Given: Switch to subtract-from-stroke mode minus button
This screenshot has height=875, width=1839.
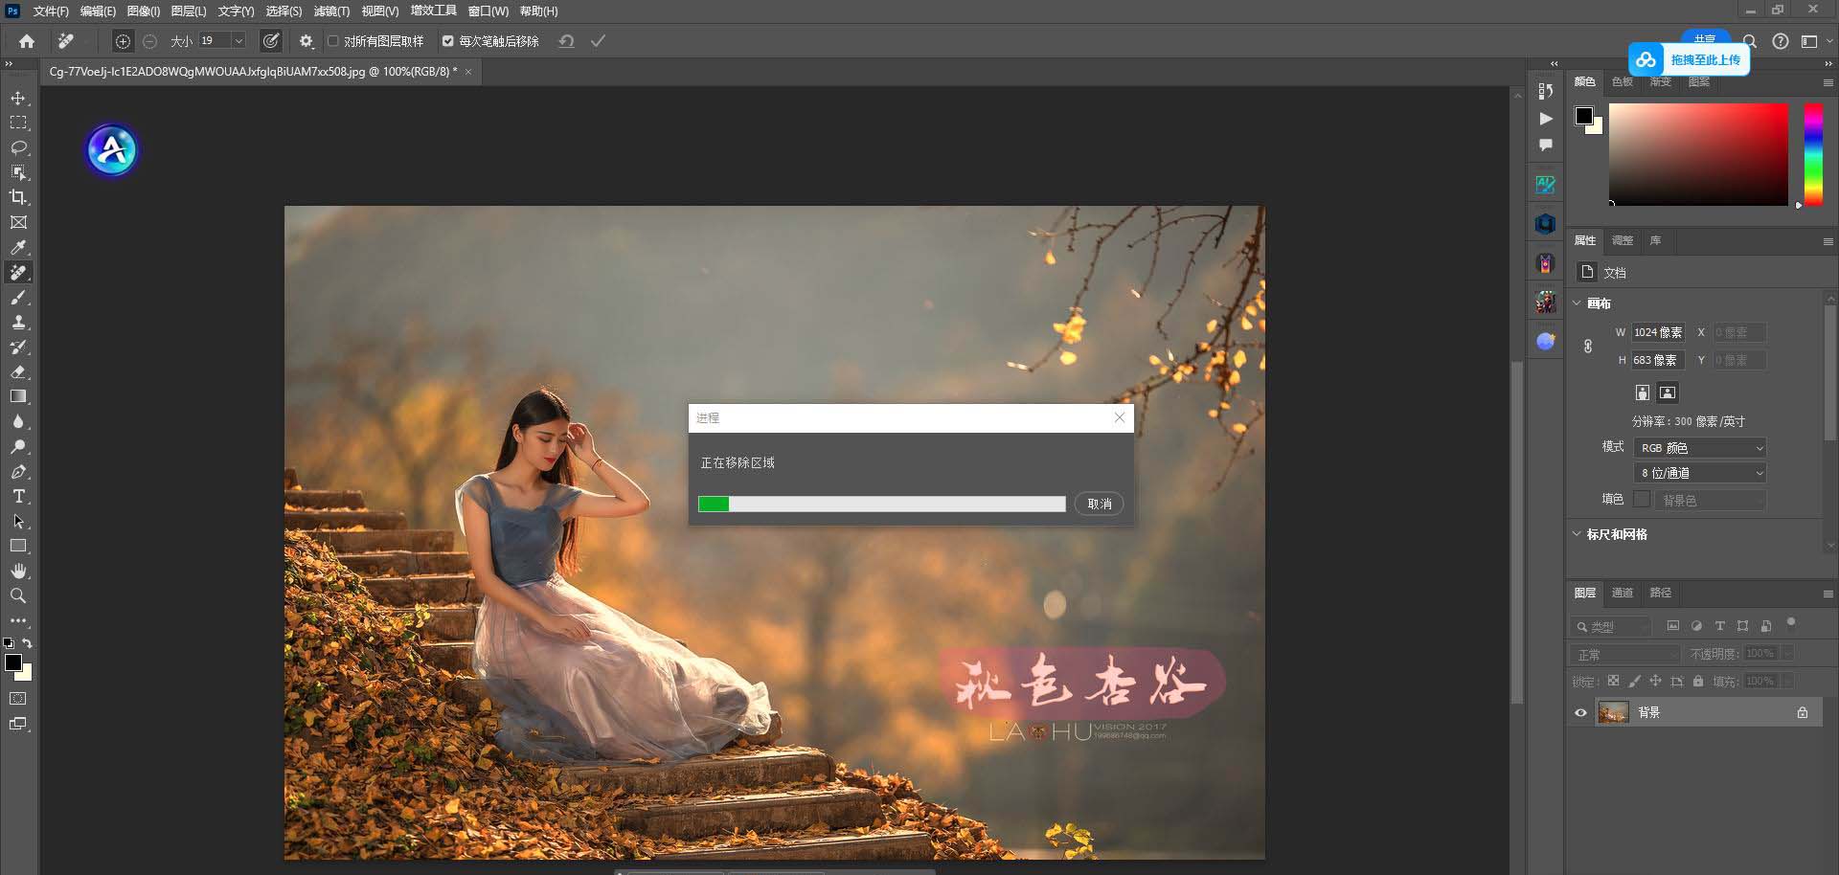Looking at the screenshot, I should click(x=149, y=41).
